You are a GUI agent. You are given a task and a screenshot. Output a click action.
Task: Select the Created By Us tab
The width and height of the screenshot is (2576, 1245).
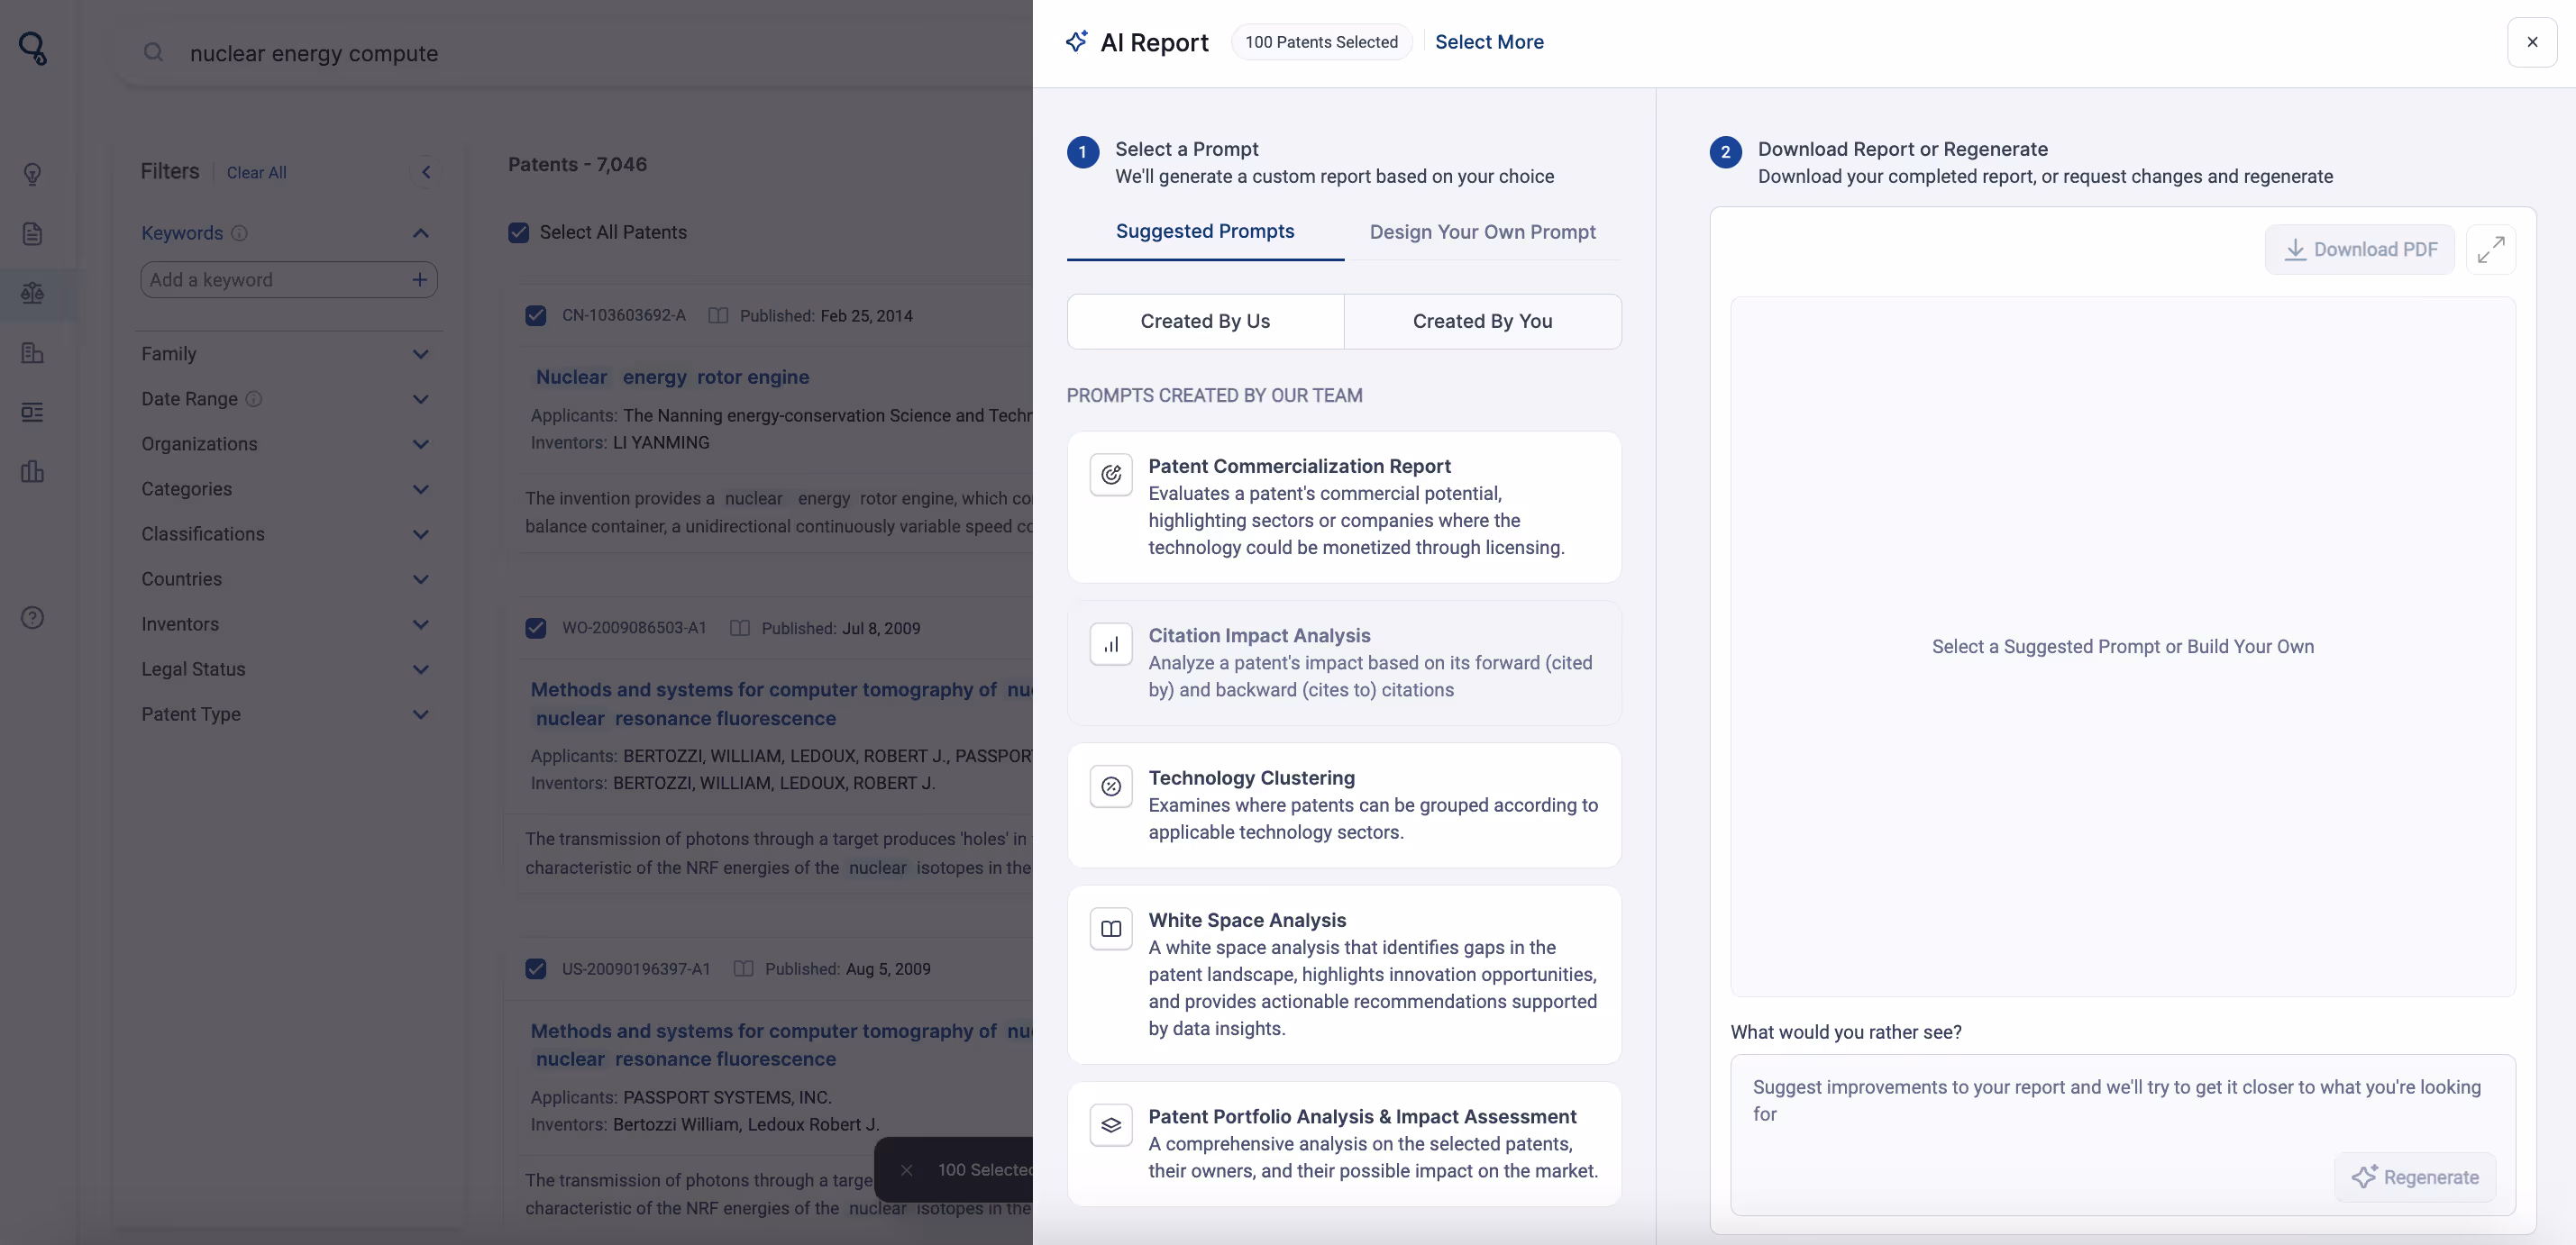coord(1205,322)
